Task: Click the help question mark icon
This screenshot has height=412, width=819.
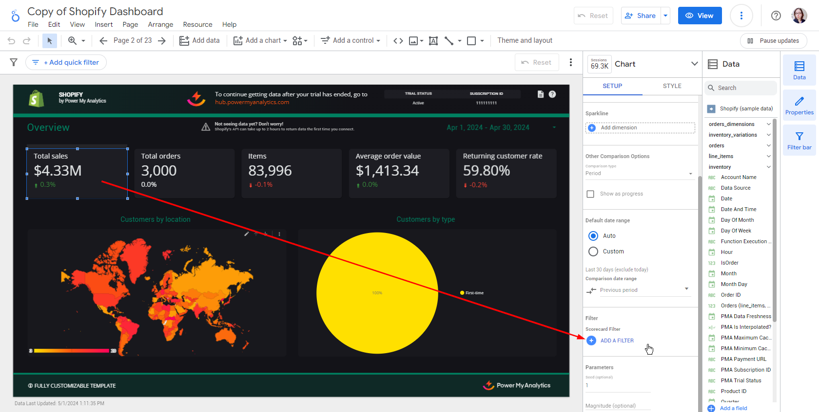Action: pos(776,16)
